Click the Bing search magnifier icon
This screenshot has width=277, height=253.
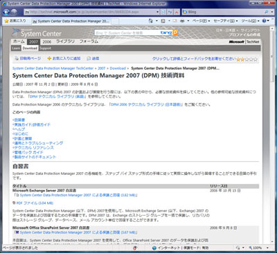[266, 12]
